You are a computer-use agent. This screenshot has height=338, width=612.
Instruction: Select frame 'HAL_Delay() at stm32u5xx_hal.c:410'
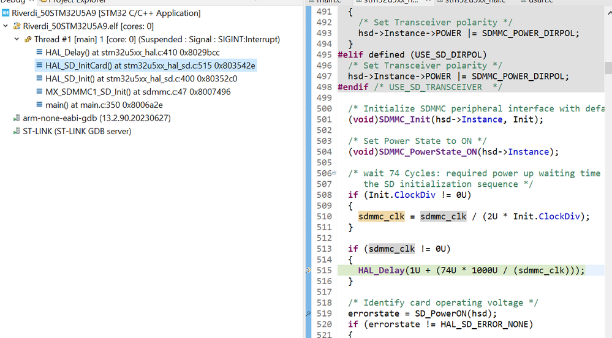[133, 52]
